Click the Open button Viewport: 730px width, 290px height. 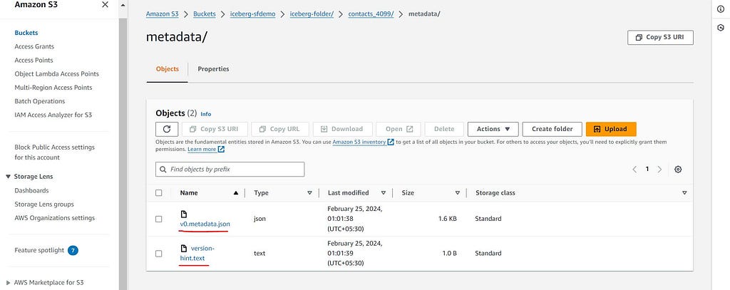399,129
